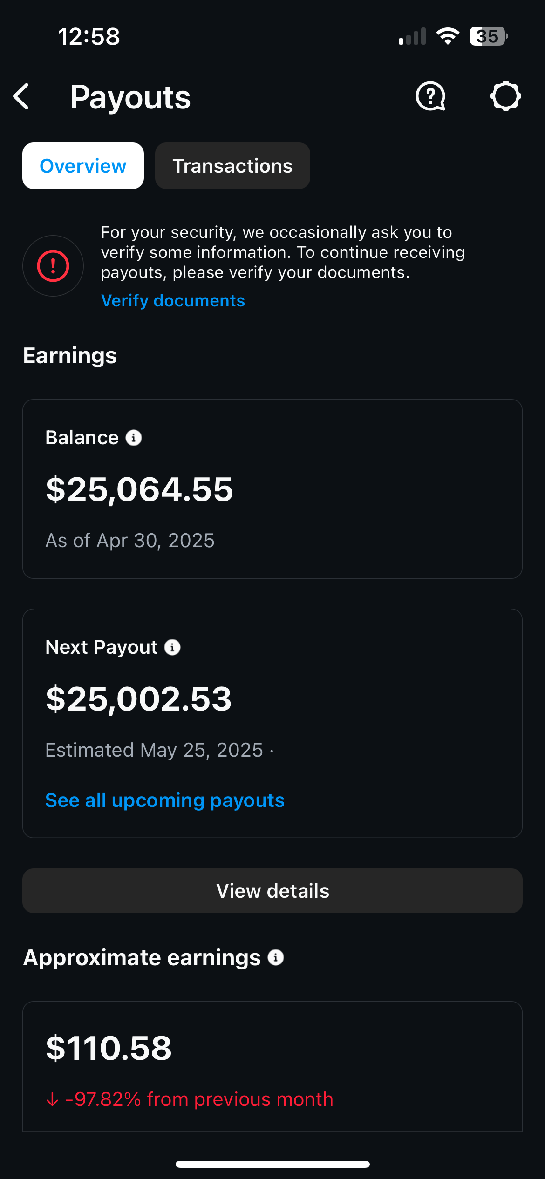545x1179 pixels.
Task: Tap the red down-arrow trend icon
Action: click(x=53, y=1099)
